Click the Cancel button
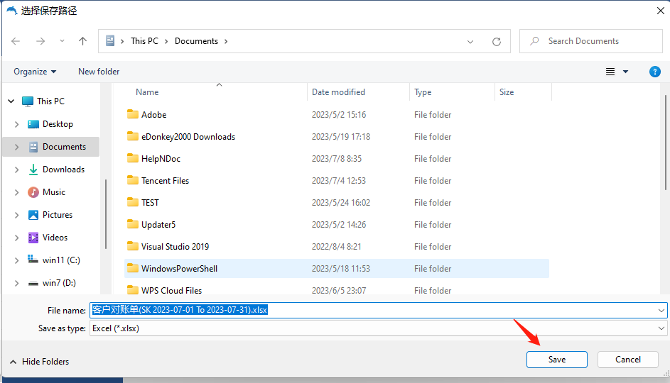Screen dimensions: 670x383 [627, 360]
